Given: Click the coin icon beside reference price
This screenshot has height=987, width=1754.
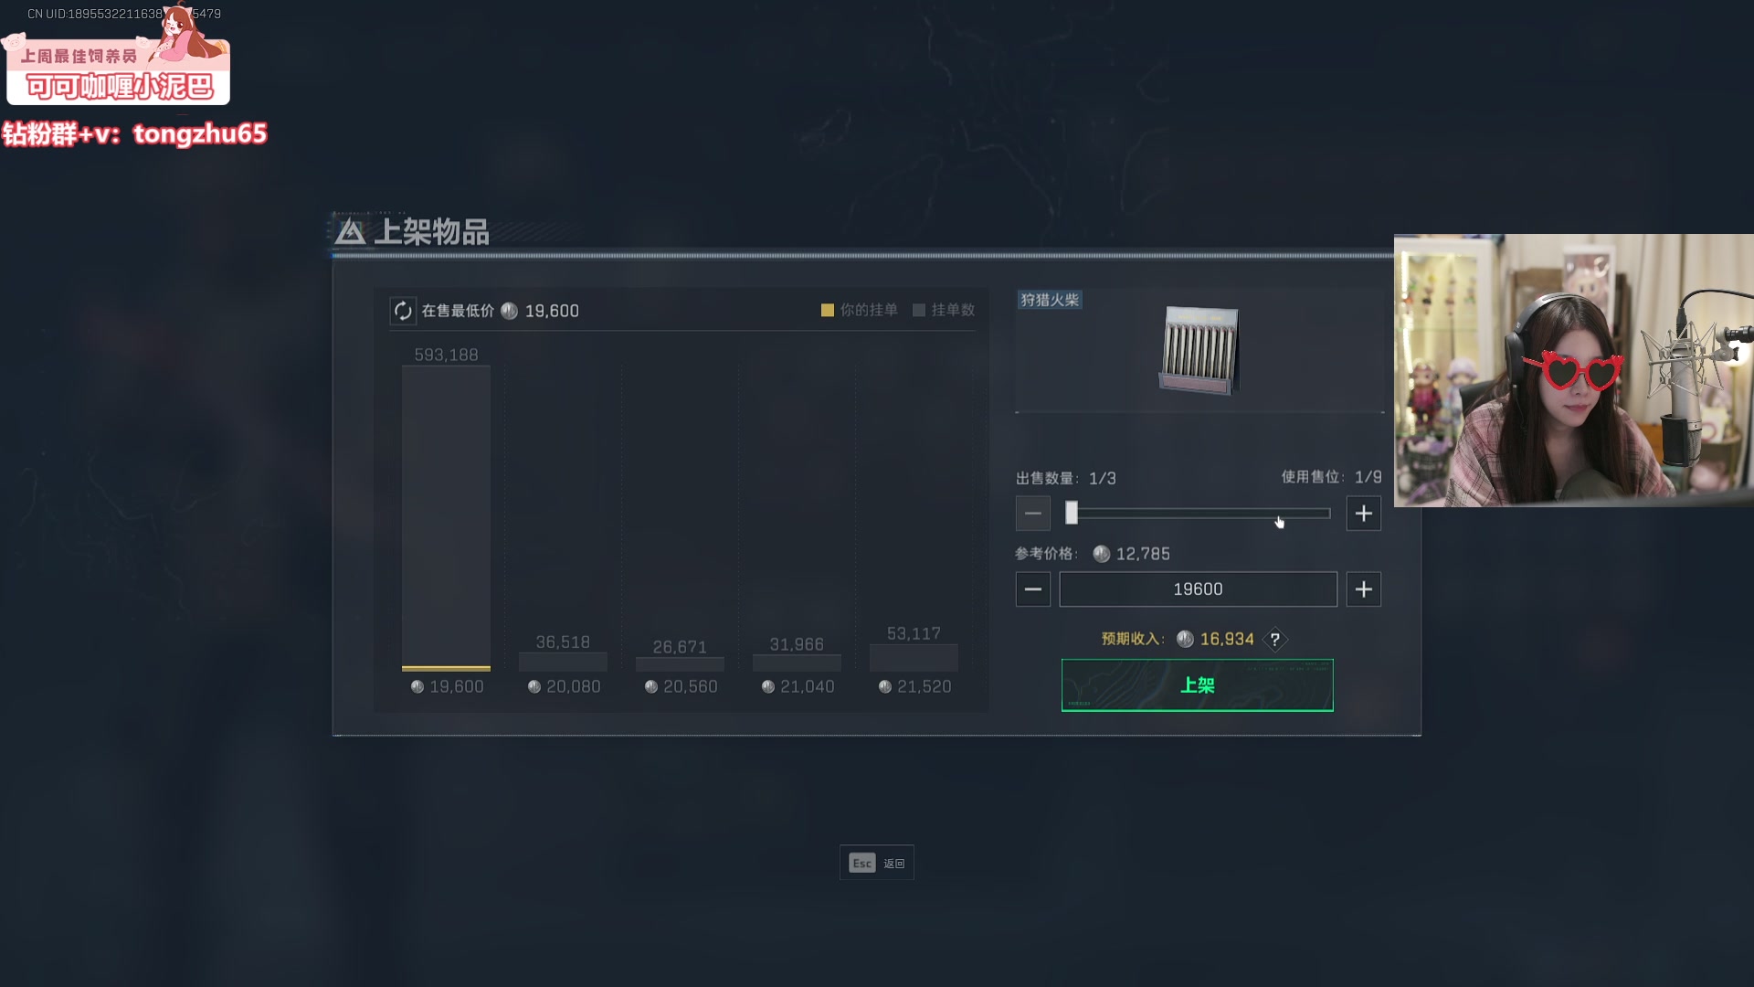Looking at the screenshot, I should click(1101, 554).
